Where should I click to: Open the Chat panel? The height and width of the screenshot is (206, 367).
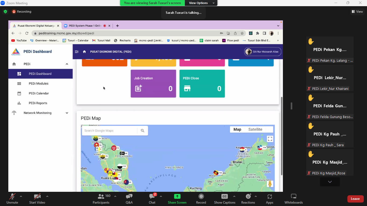pos(152,199)
